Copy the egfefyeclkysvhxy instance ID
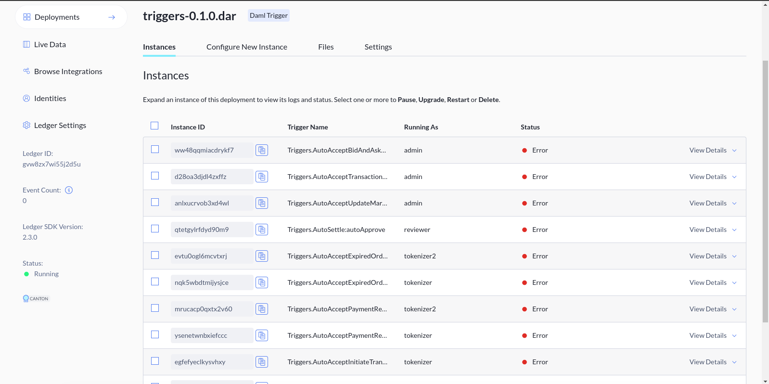Image resolution: width=769 pixels, height=384 pixels. coord(262,362)
